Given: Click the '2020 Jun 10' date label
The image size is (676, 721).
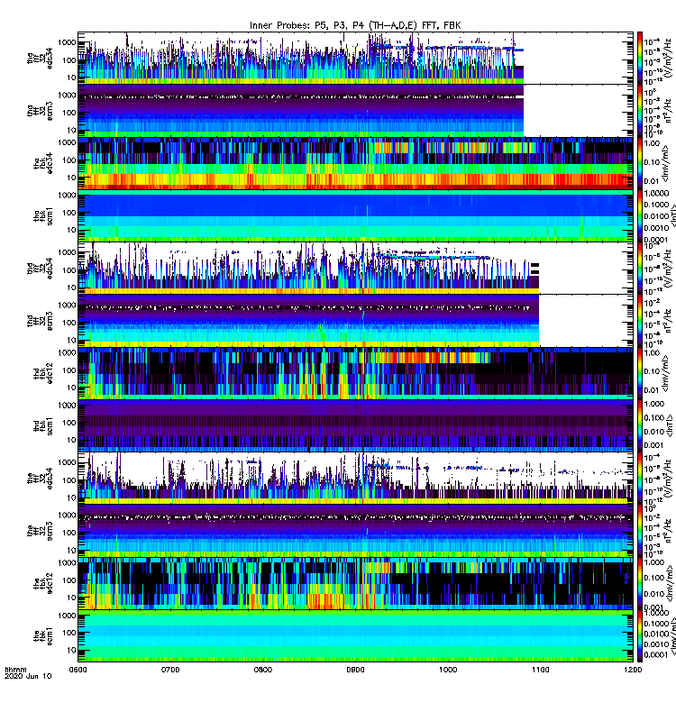Looking at the screenshot, I should coord(28,676).
